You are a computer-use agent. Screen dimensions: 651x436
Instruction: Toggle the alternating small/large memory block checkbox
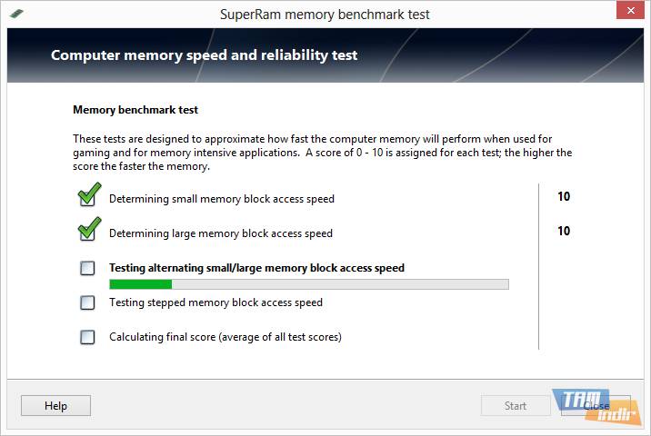pos(87,268)
